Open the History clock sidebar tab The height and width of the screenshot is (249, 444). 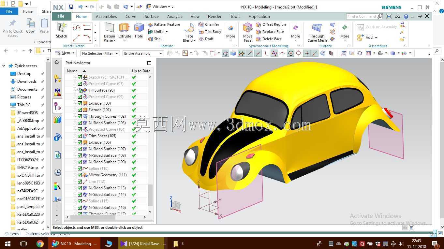click(58, 172)
